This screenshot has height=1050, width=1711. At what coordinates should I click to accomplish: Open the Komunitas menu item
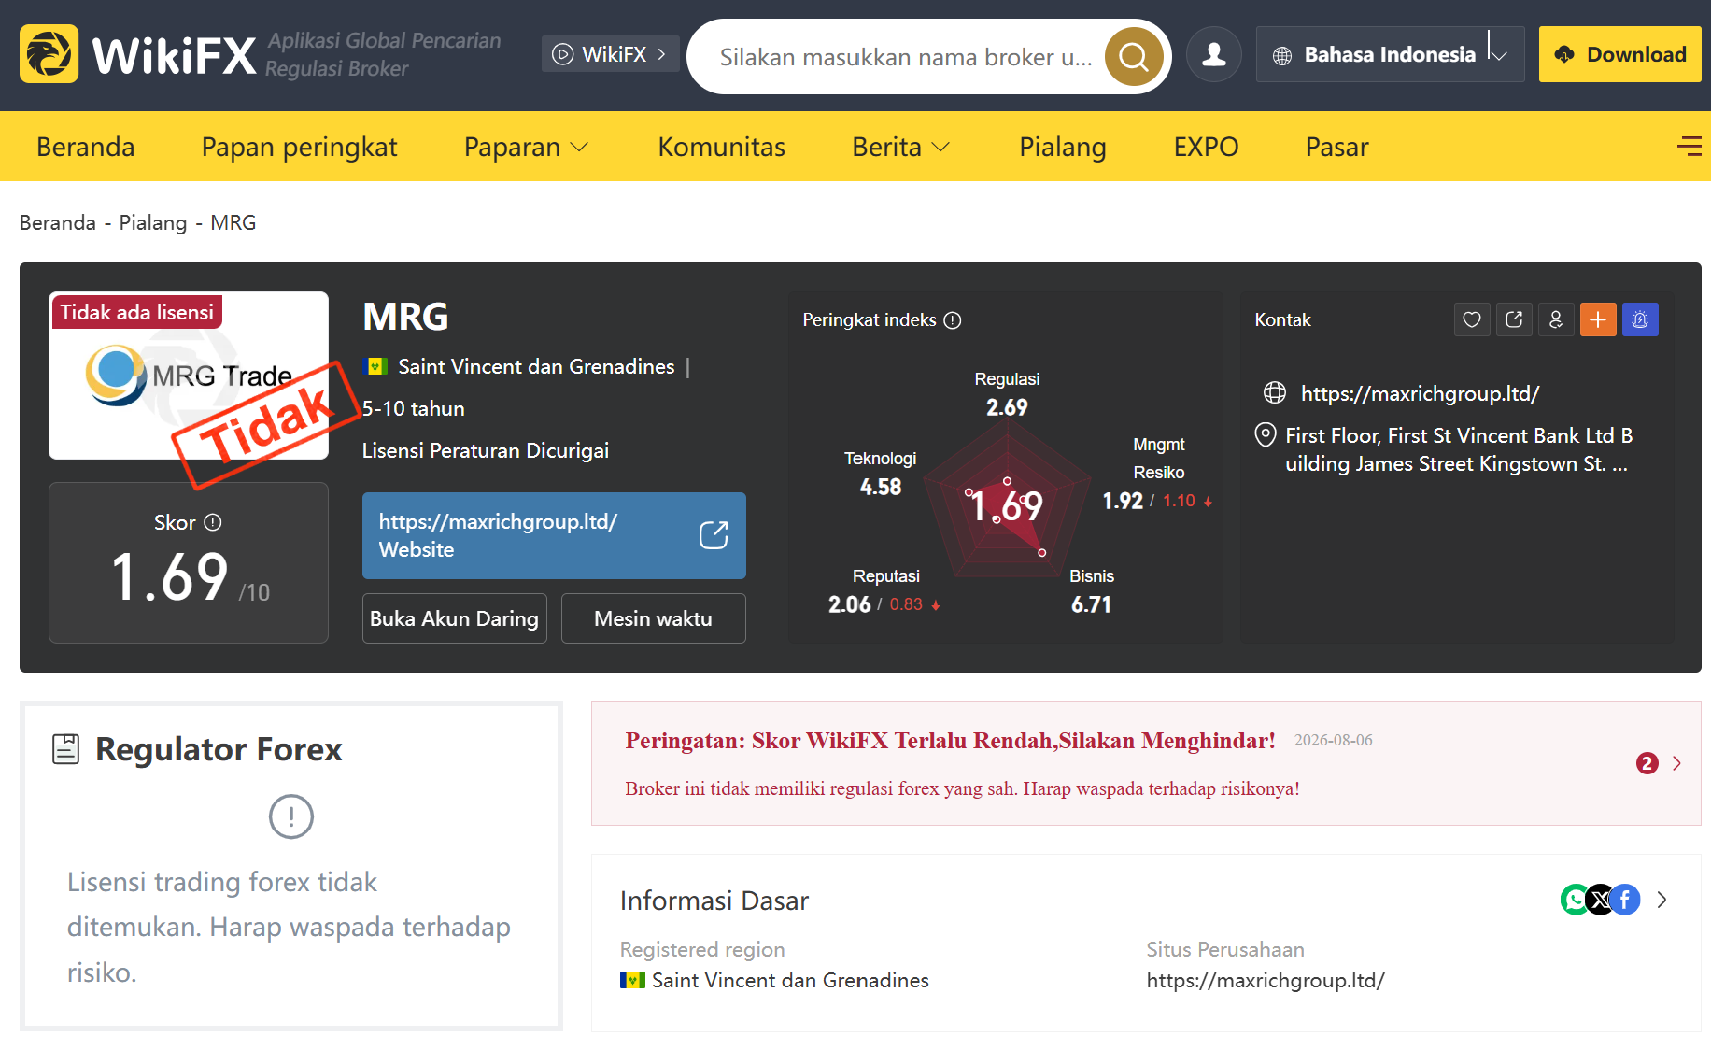(x=721, y=147)
